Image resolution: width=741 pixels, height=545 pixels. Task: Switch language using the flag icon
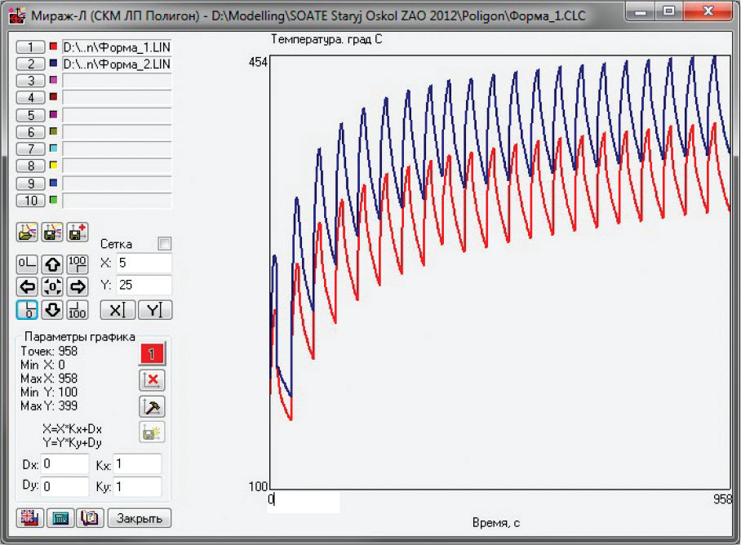point(29,518)
